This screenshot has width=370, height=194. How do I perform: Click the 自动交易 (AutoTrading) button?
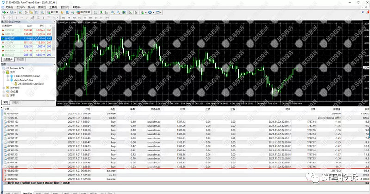(84, 13)
